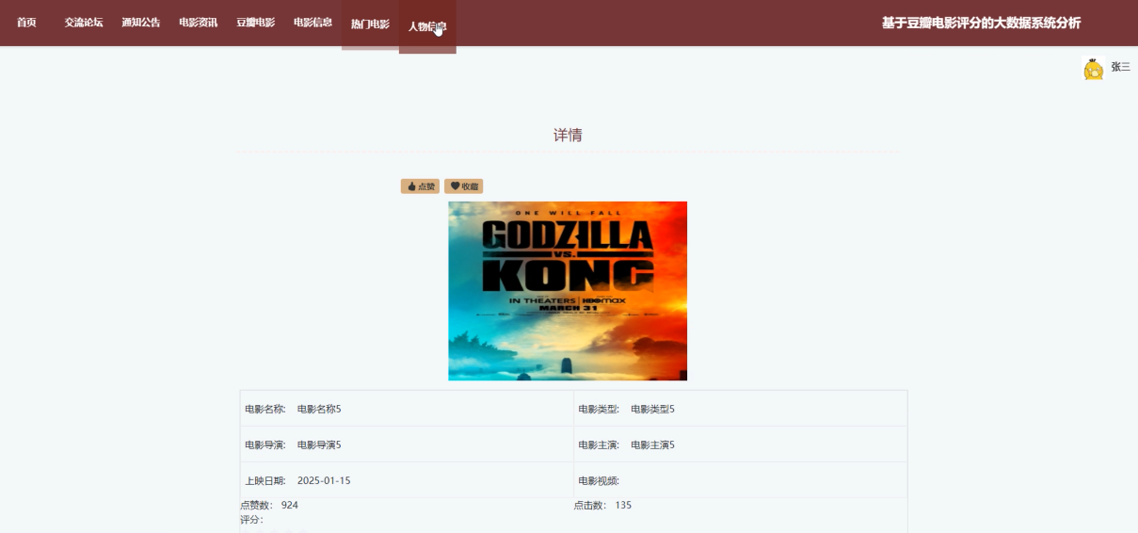Select the 电影类型5 value text
1138x533 pixels.
(x=652, y=409)
